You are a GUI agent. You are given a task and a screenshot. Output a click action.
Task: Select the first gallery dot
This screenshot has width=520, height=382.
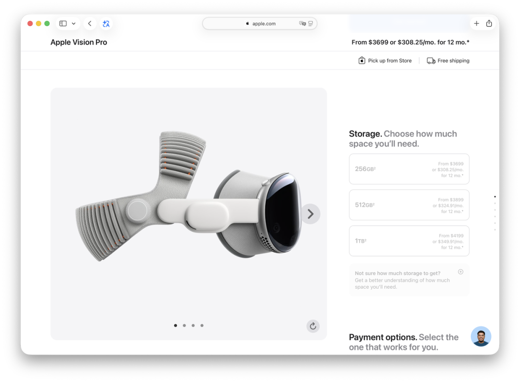[x=175, y=325]
